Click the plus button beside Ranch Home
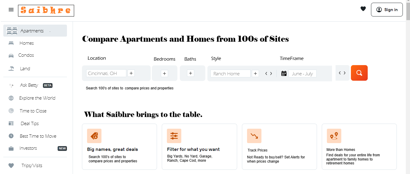 [255, 73]
